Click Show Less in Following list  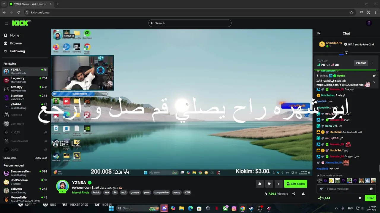41,158
